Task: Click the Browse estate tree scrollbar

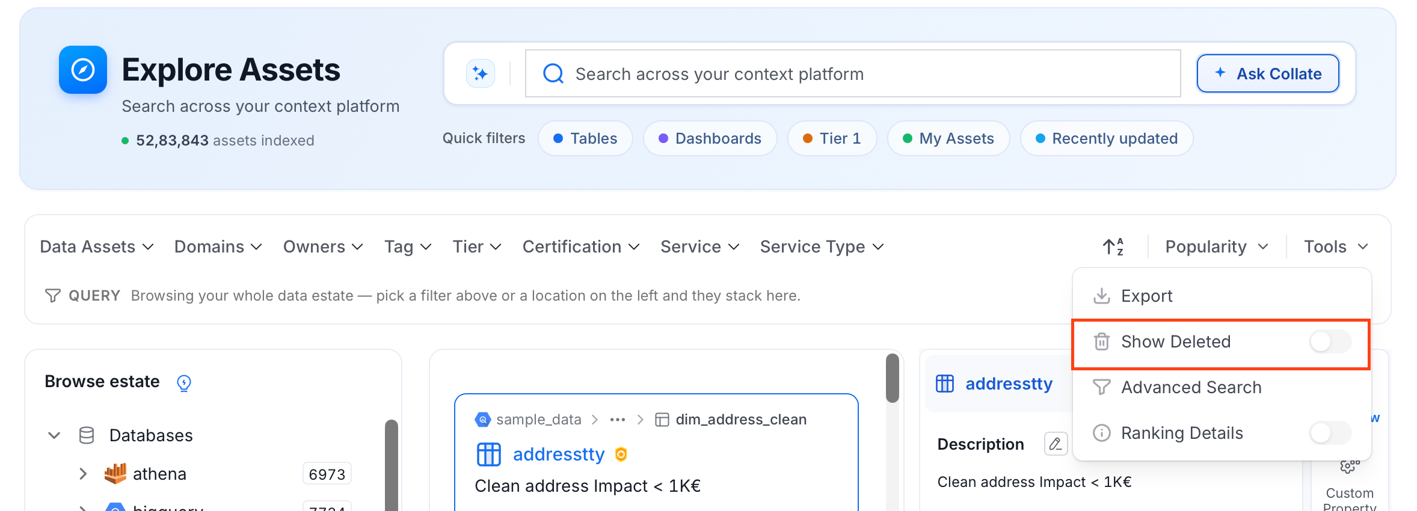Action: click(392, 465)
